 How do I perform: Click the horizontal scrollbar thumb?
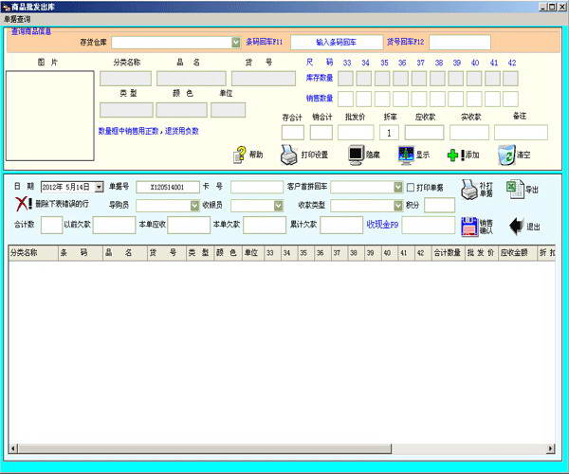(205, 449)
